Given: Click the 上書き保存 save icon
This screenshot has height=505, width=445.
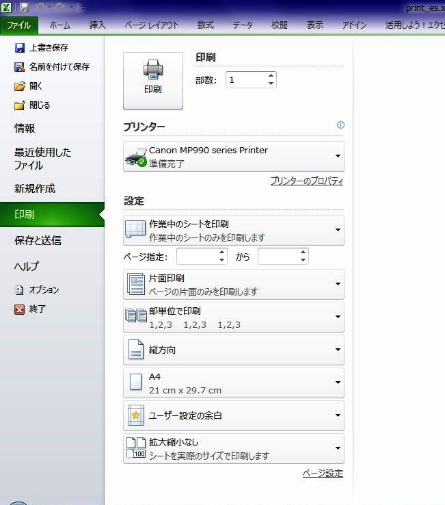Looking at the screenshot, I should pyautogui.click(x=20, y=48).
